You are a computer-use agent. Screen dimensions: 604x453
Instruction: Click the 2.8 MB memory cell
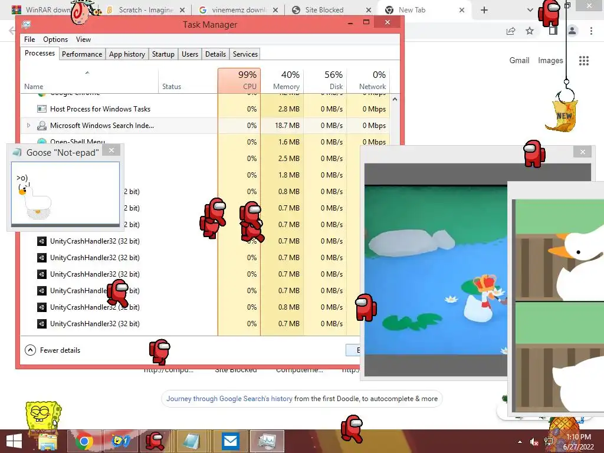click(283, 109)
